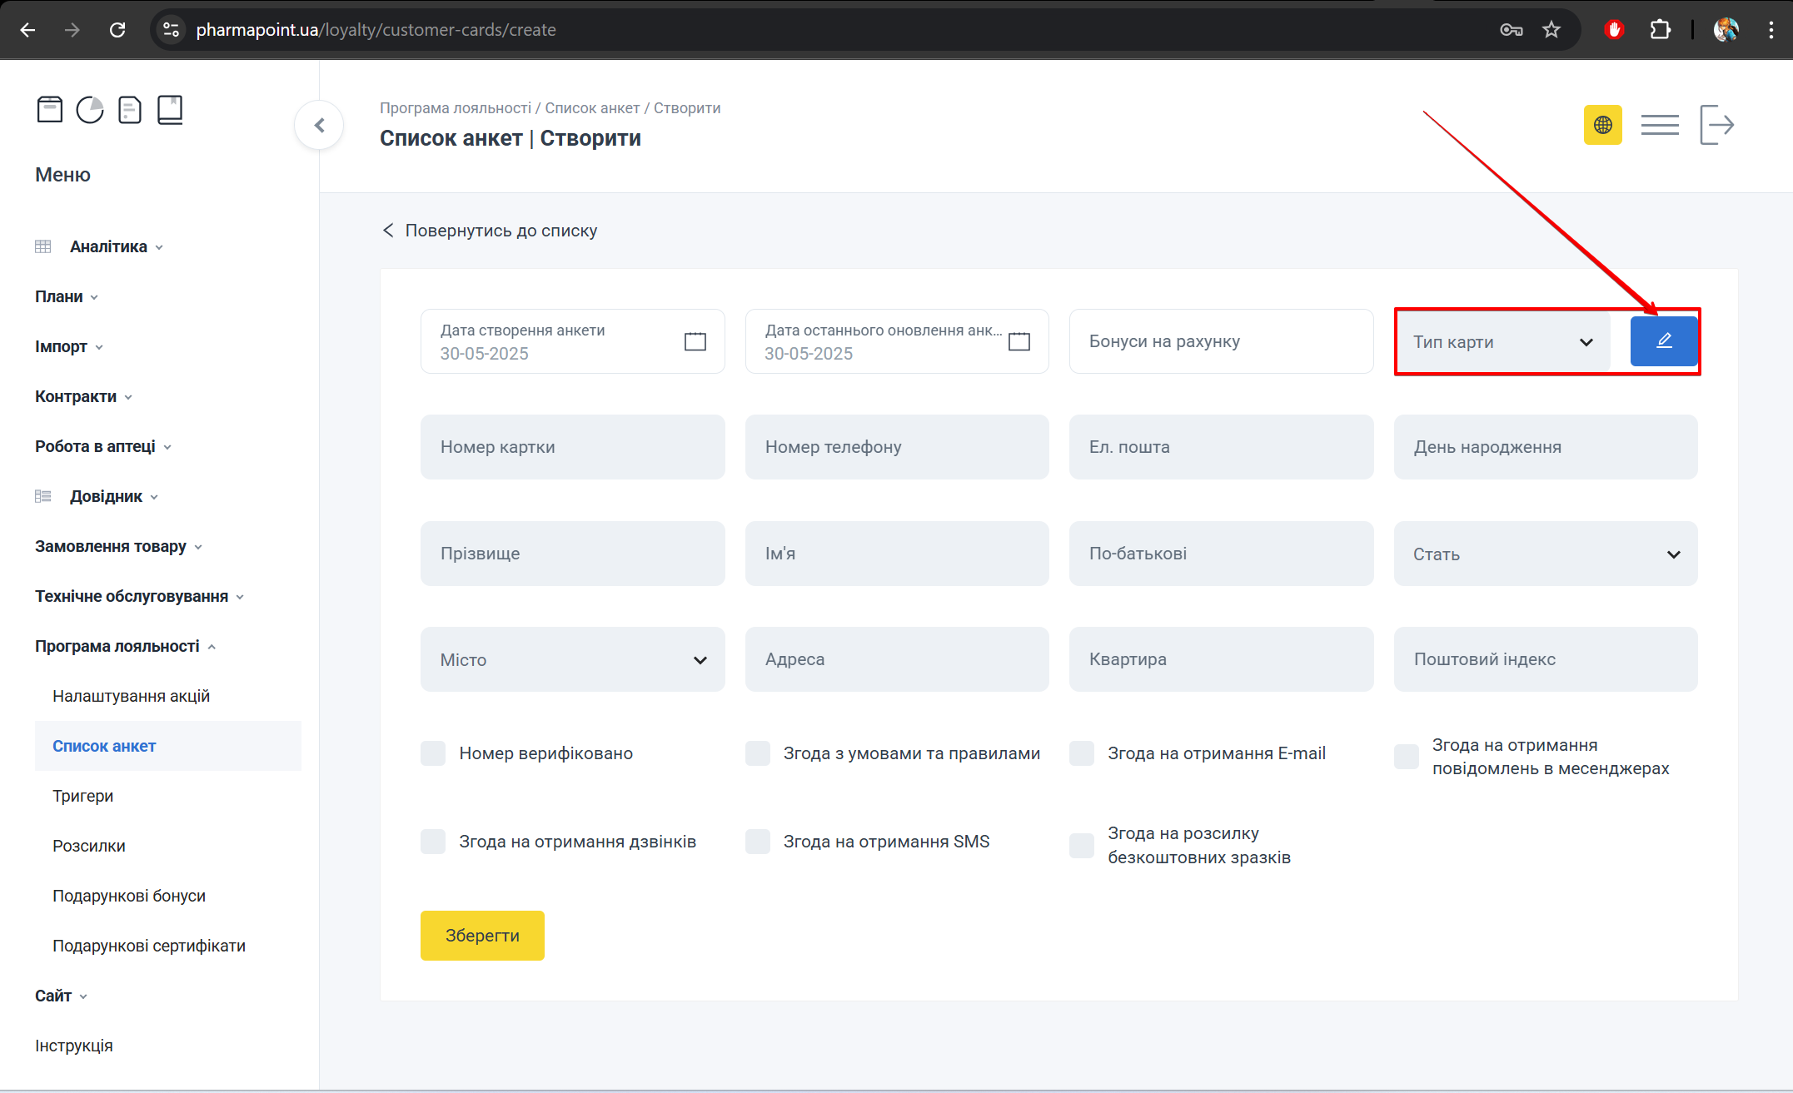The height and width of the screenshot is (1093, 1793).
Task: Expand the Стать dropdown
Action: coord(1545,554)
